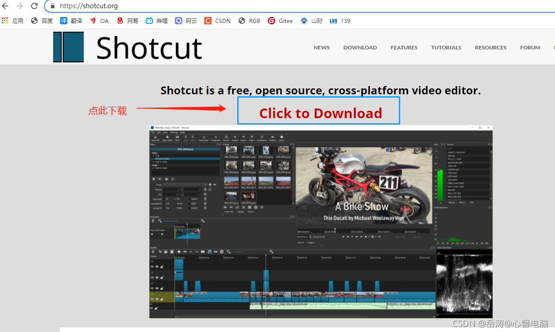Toggle the lock icon on track V1
The height and width of the screenshot is (332, 555).
[162, 299]
